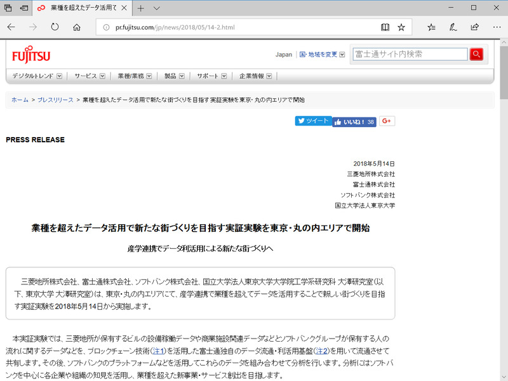Open the web notes pen icon
508x381 pixels.
tap(453, 27)
